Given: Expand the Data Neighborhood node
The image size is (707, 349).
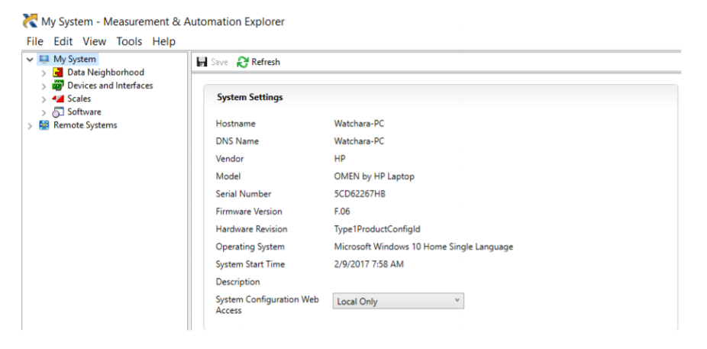Looking at the screenshot, I should click(44, 73).
